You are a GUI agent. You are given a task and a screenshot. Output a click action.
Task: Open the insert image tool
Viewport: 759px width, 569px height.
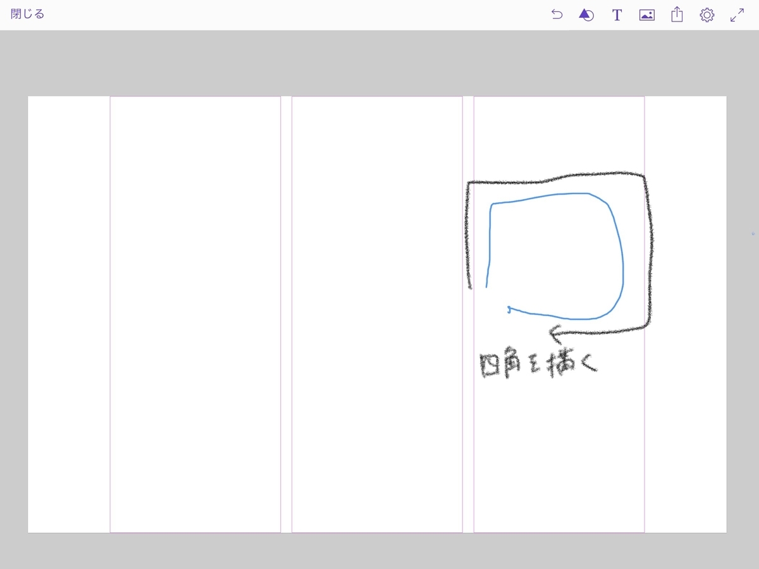pos(646,14)
